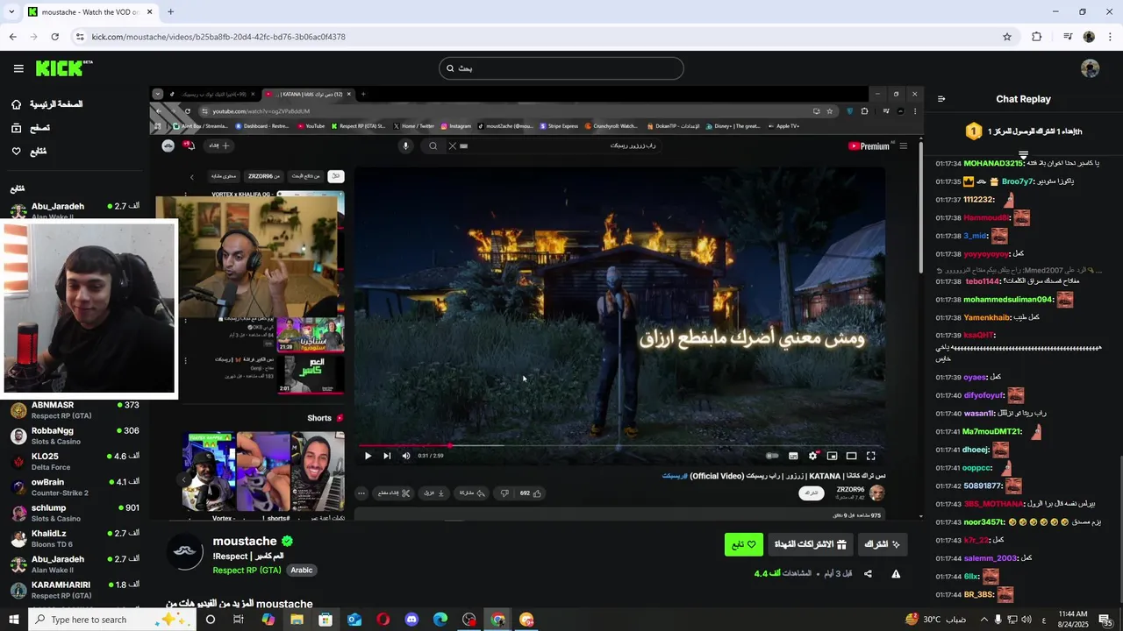Expand the chat gift leaderboard chevron
The image size is (1123, 631).
pyautogui.click(x=1023, y=154)
